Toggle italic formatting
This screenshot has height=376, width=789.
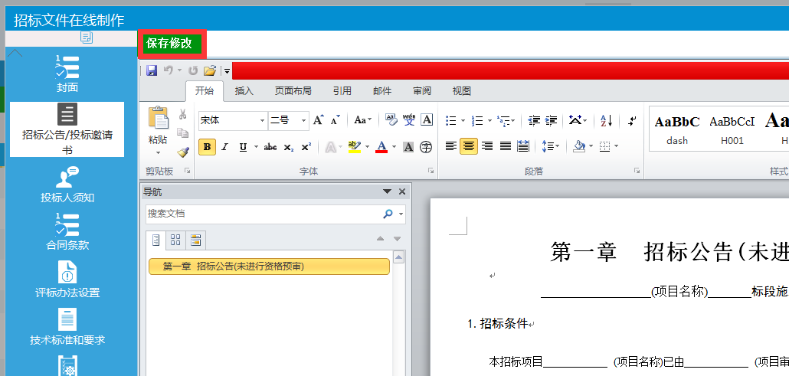pyautogui.click(x=224, y=147)
